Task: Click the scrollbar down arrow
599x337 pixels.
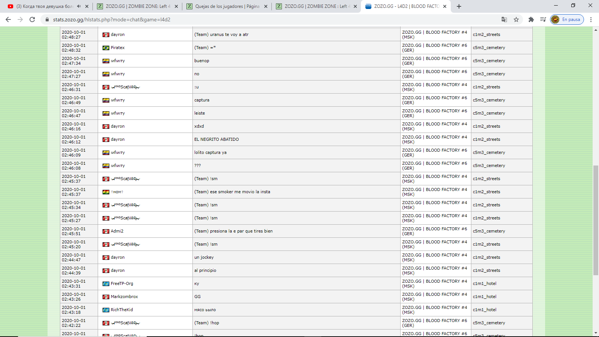Action: [596, 333]
